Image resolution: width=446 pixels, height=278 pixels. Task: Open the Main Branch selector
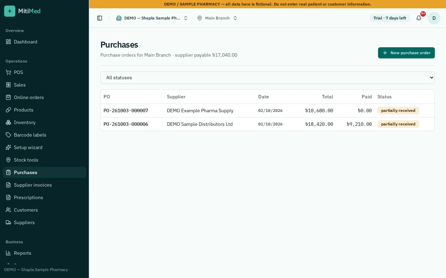pos(217,18)
